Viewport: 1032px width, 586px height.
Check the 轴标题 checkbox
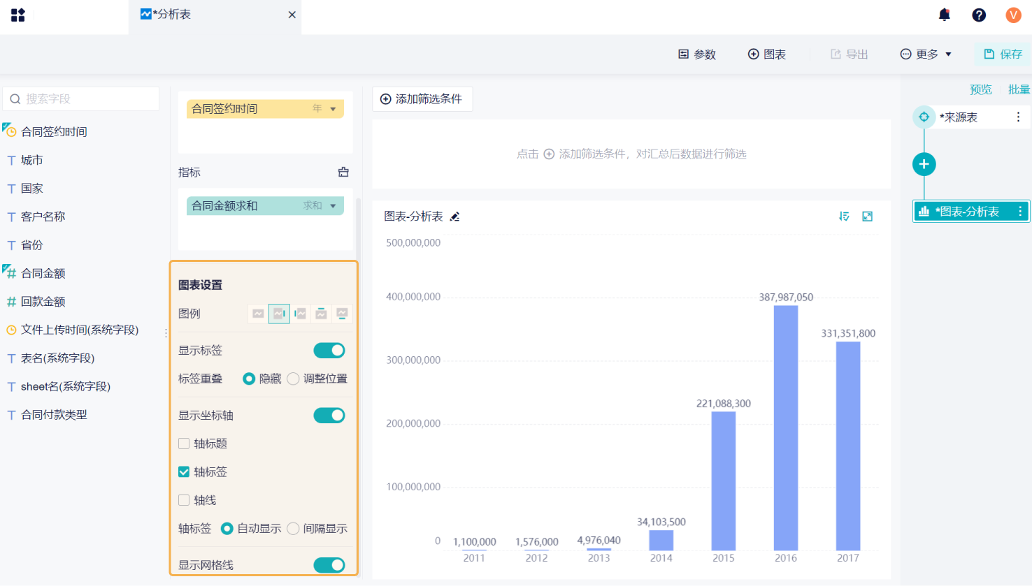pyautogui.click(x=184, y=444)
